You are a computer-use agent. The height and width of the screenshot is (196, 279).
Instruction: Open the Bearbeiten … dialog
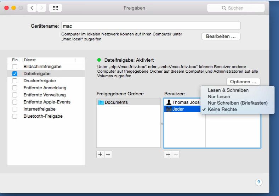pos(221,37)
